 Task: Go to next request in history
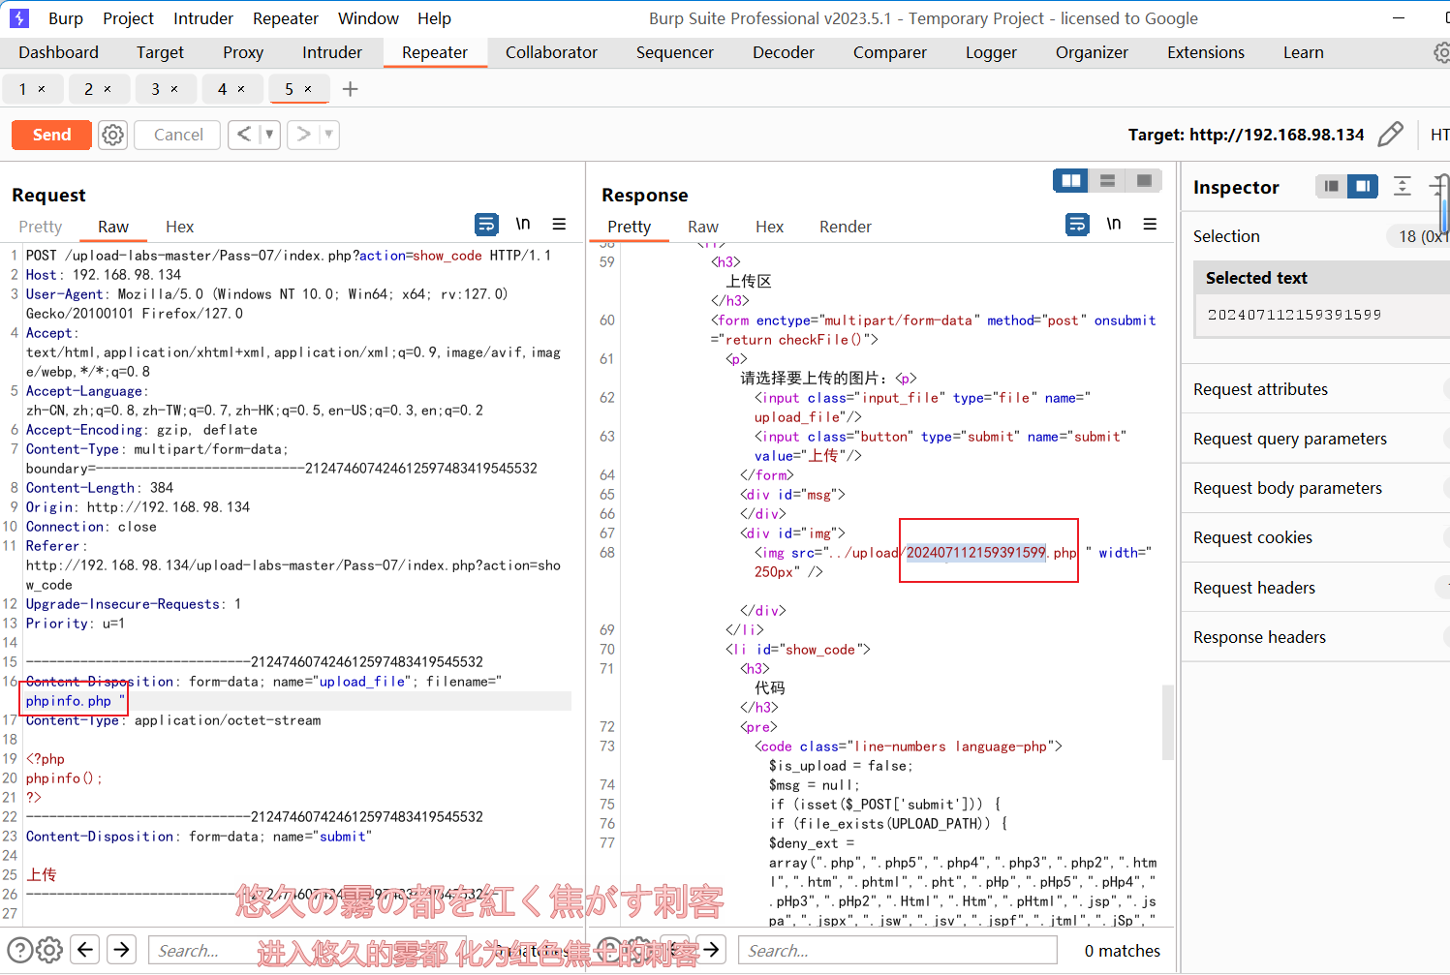tap(303, 135)
